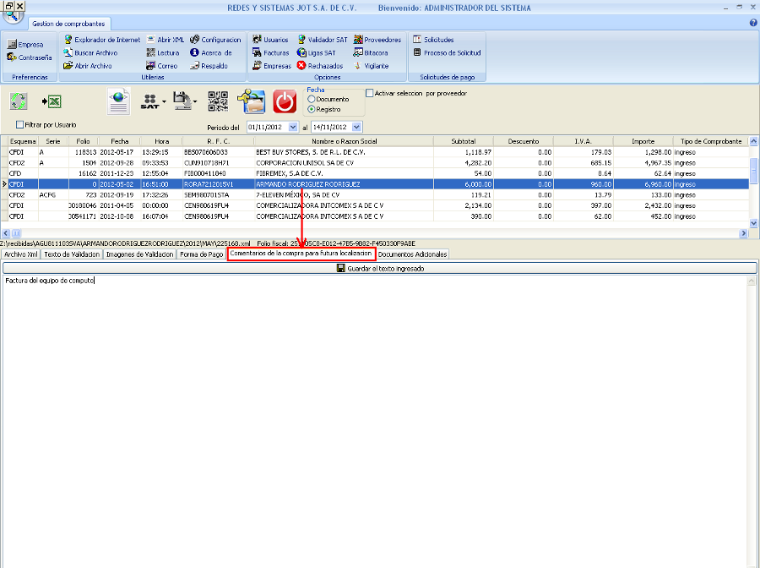Viewport: 760px width, 568px height.
Task: Click the QR code icon
Action: [219, 101]
